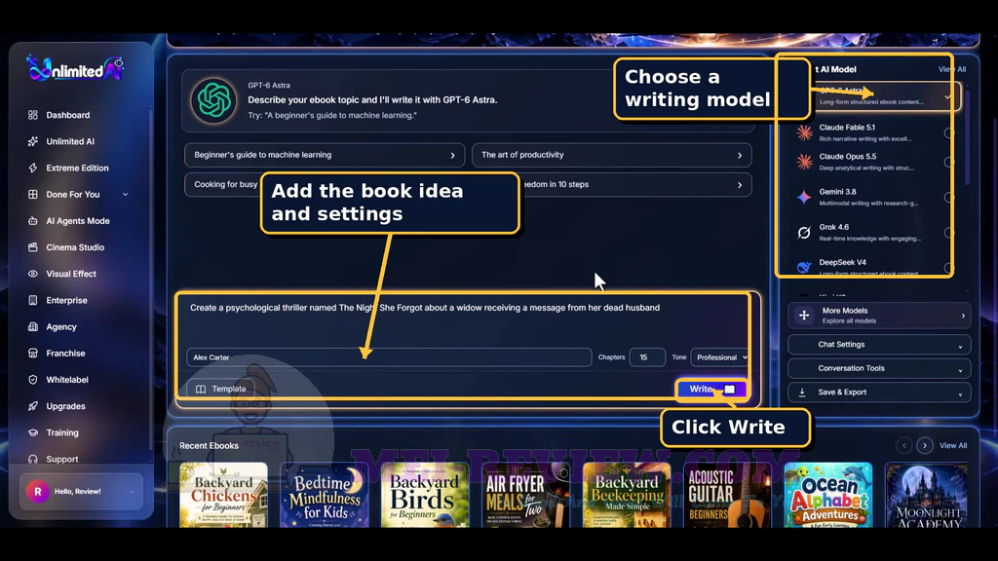Click the DeepSeek V4 whale icon
This screenshot has height=561, width=998.
tap(804, 267)
